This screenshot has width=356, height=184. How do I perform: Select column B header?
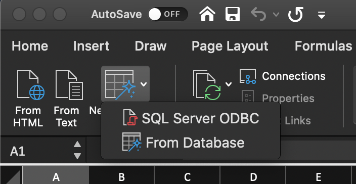pos(121,177)
